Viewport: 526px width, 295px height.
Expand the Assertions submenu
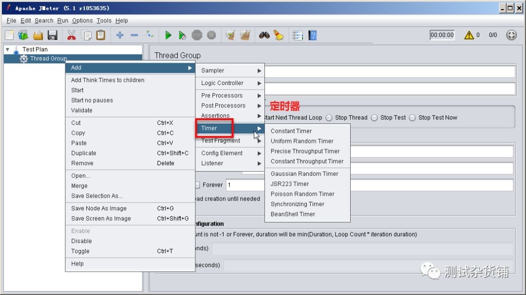[x=230, y=116]
